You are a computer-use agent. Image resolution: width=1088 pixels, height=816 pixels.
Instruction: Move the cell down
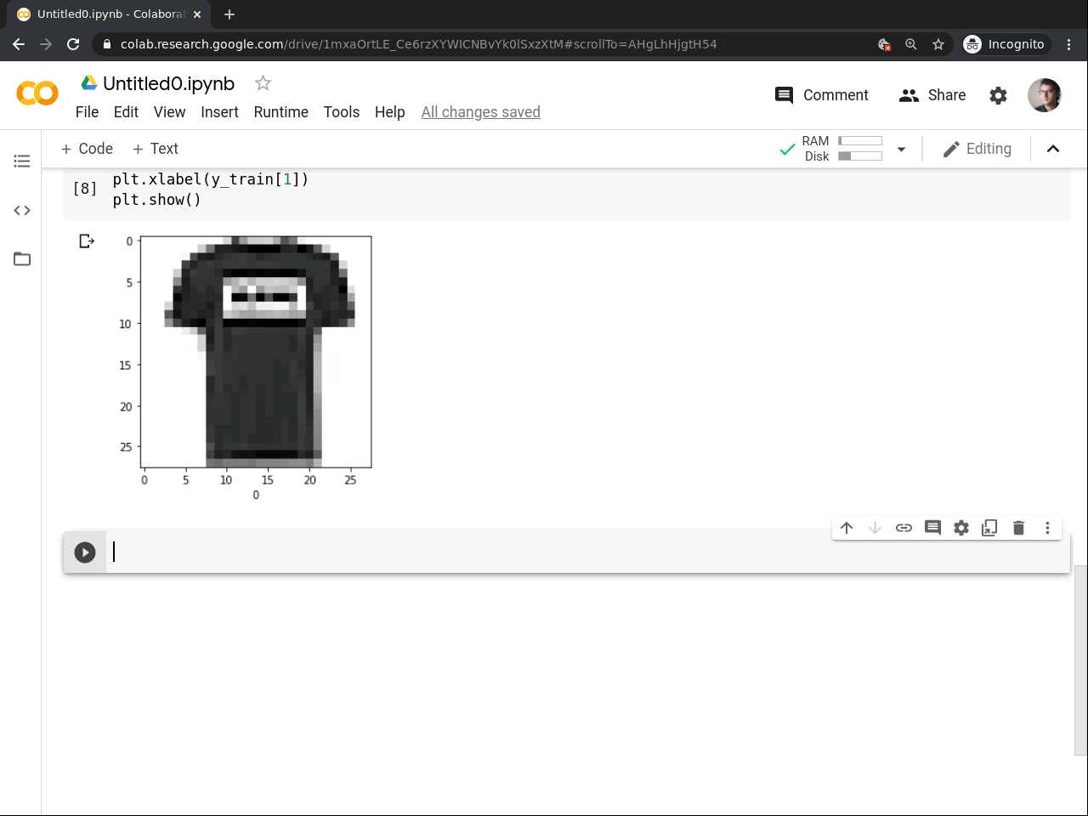click(x=875, y=528)
